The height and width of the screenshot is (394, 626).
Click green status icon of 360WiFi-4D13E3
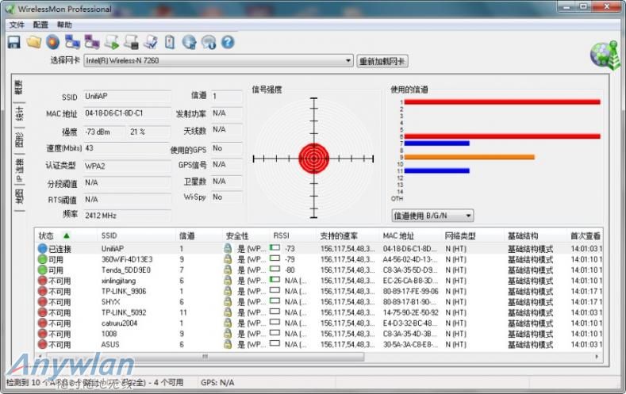tap(43, 259)
